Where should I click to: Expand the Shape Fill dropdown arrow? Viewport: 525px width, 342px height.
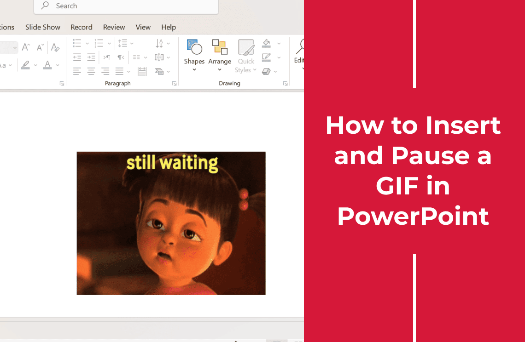coord(279,44)
